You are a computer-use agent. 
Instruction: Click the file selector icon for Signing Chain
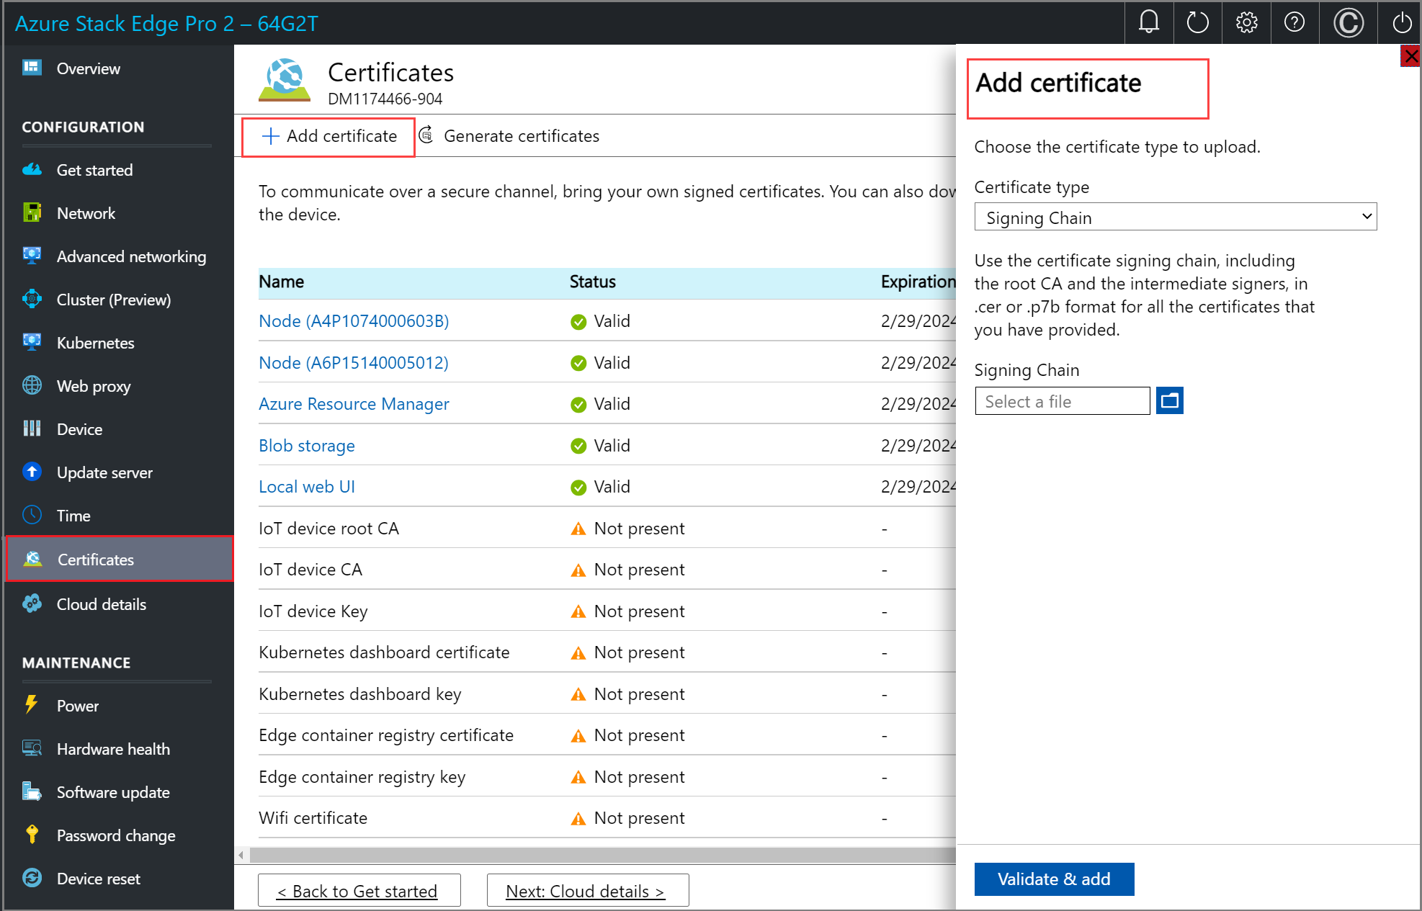pos(1169,401)
